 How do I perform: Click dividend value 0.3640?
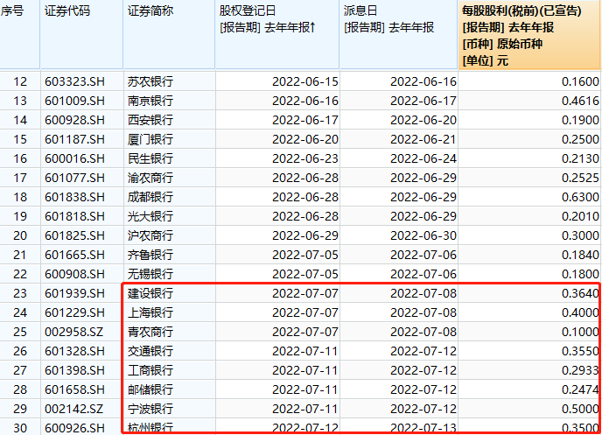click(580, 293)
